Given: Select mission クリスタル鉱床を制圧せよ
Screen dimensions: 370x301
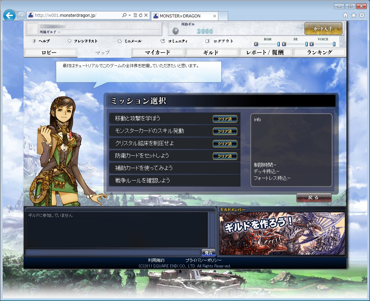Looking at the screenshot, I should (x=175, y=143).
